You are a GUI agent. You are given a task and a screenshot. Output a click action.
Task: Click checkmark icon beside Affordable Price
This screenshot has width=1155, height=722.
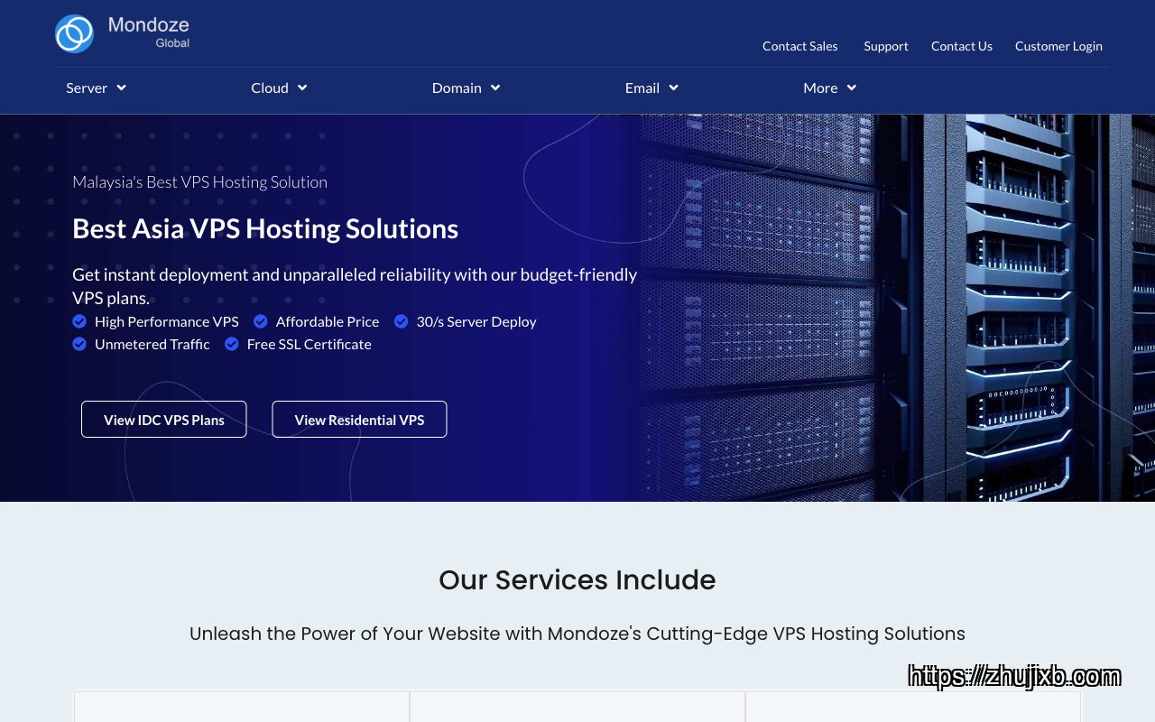tap(261, 321)
